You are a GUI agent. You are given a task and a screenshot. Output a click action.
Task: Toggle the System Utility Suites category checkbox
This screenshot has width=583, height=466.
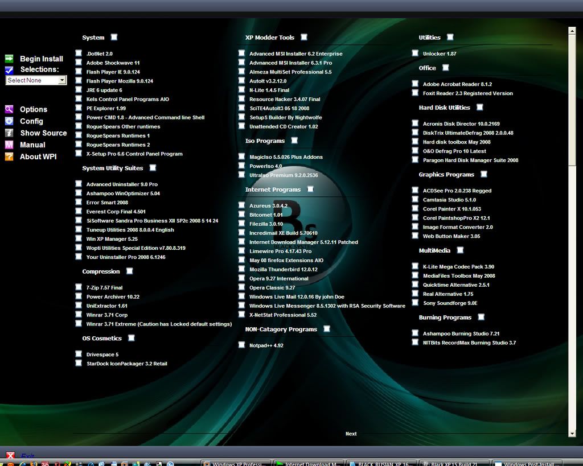point(153,168)
